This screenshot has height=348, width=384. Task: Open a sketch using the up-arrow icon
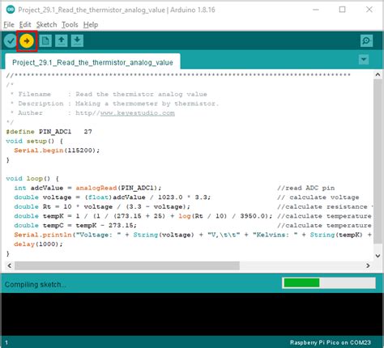pyautogui.click(x=62, y=41)
